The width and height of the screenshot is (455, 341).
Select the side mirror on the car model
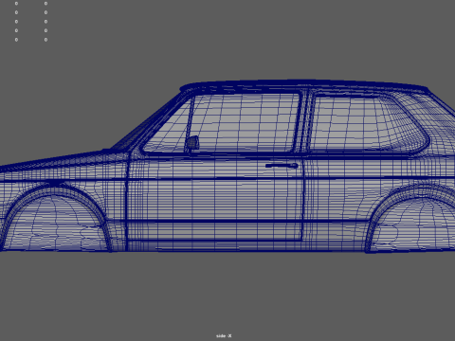click(x=192, y=143)
